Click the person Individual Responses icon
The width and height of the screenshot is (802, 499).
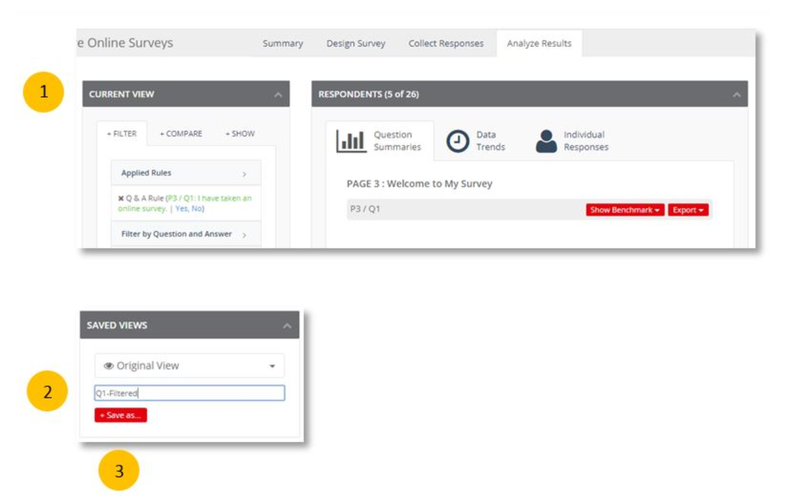(x=546, y=141)
